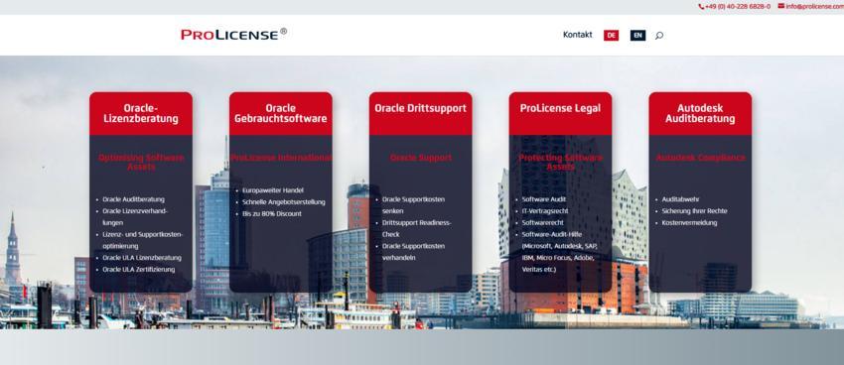Select 'Software Audit' list entry

pos(544,199)
